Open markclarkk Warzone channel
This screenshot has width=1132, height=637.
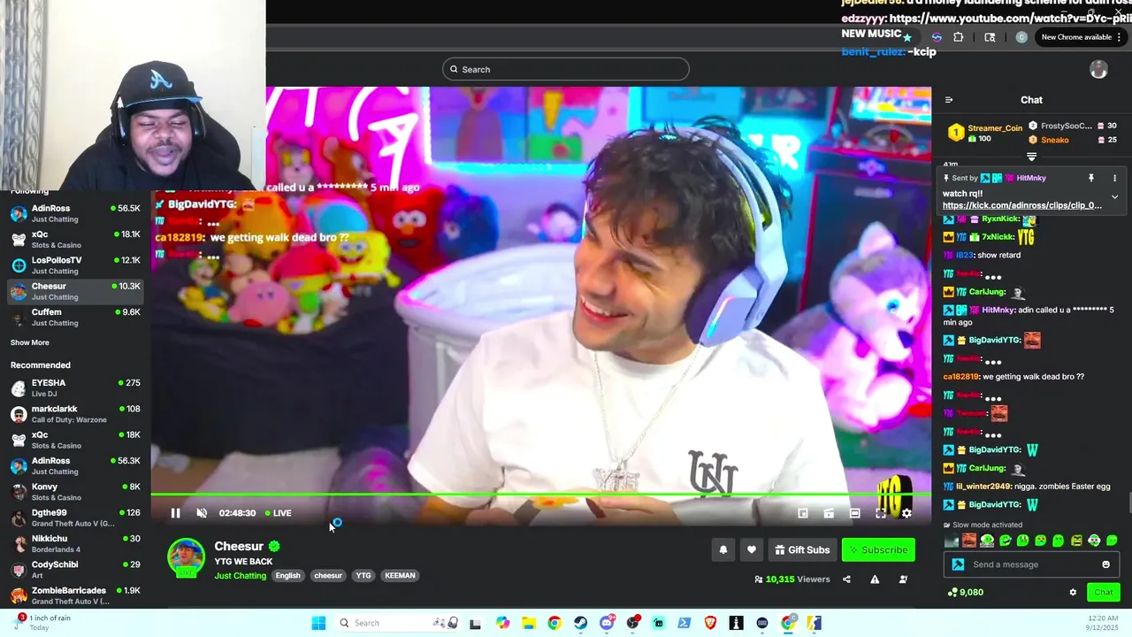[75, 414]
